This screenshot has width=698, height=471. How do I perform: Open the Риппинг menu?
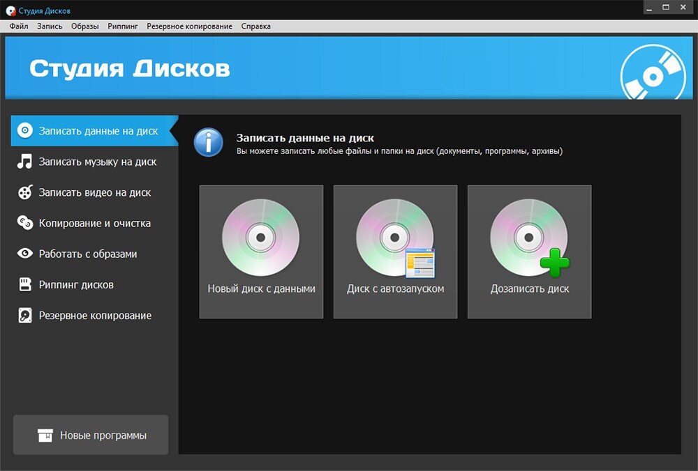click(122, 26)
